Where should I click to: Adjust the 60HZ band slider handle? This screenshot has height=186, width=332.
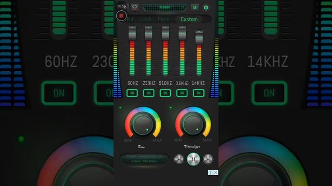pyautogui.click(x=132, y=33)
